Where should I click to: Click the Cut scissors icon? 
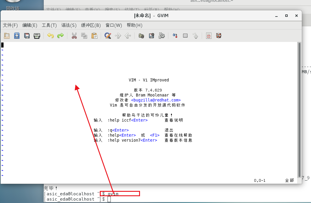[x=74, y=36]
